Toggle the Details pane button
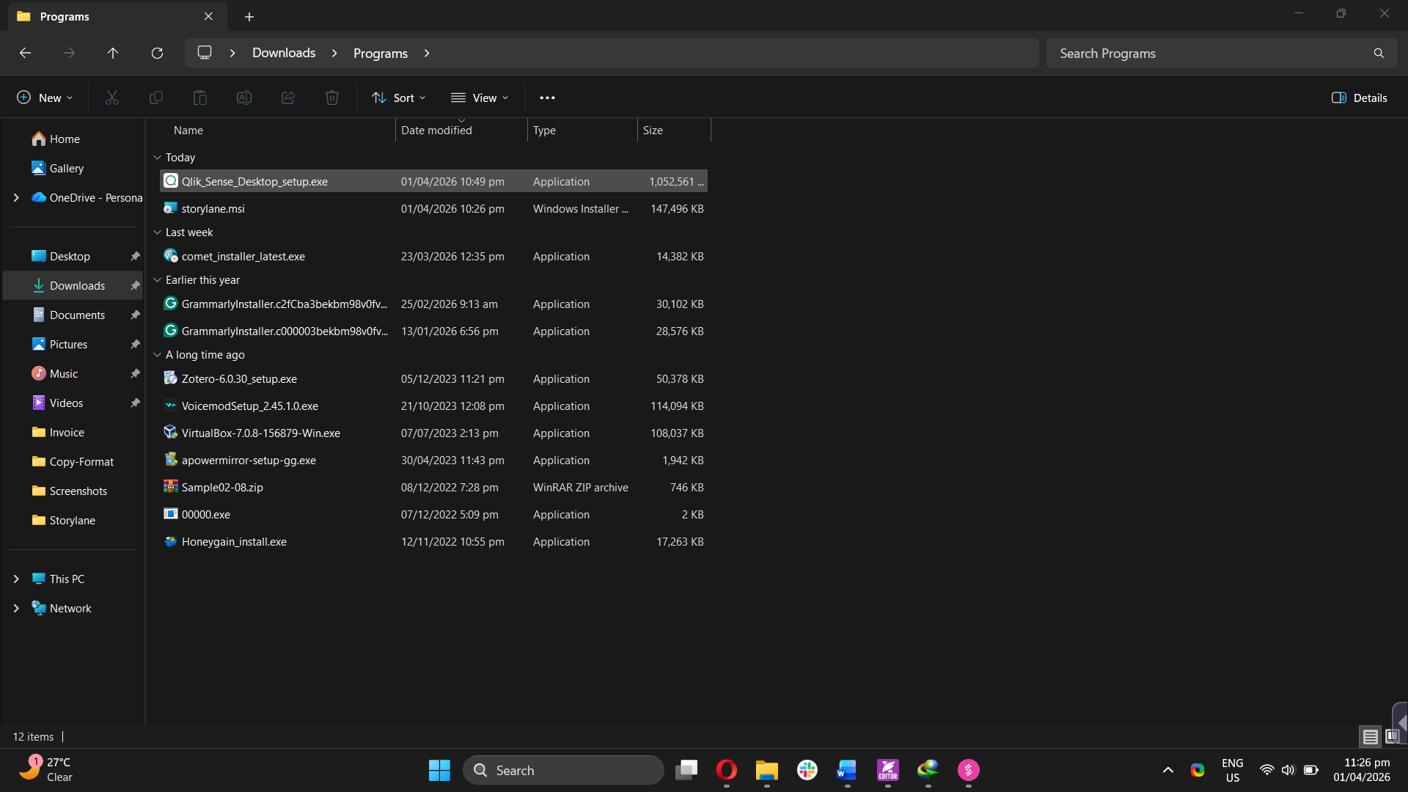The height and width of the screenshot is (792, 1408). click(1360, 98)
